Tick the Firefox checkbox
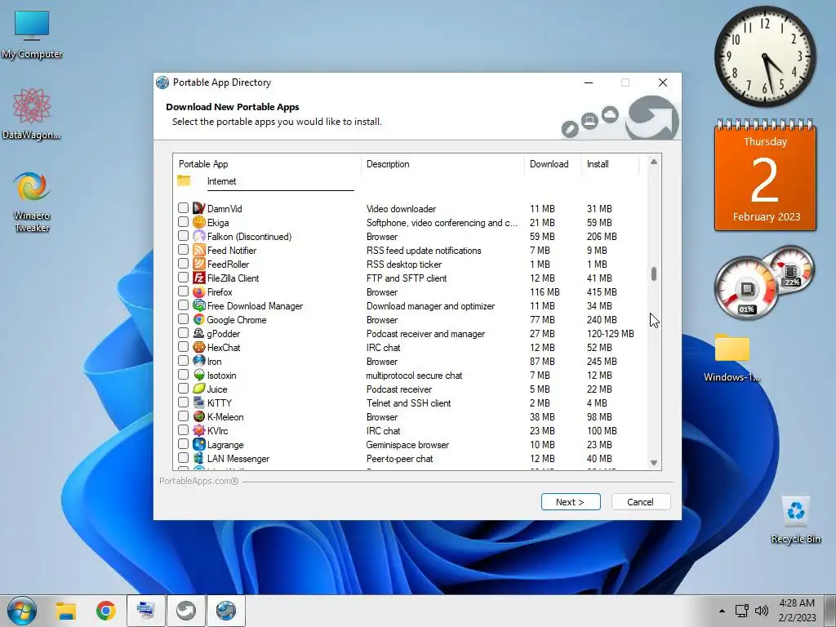The height and width of the screenshot is (627, 836). [183, 291]
